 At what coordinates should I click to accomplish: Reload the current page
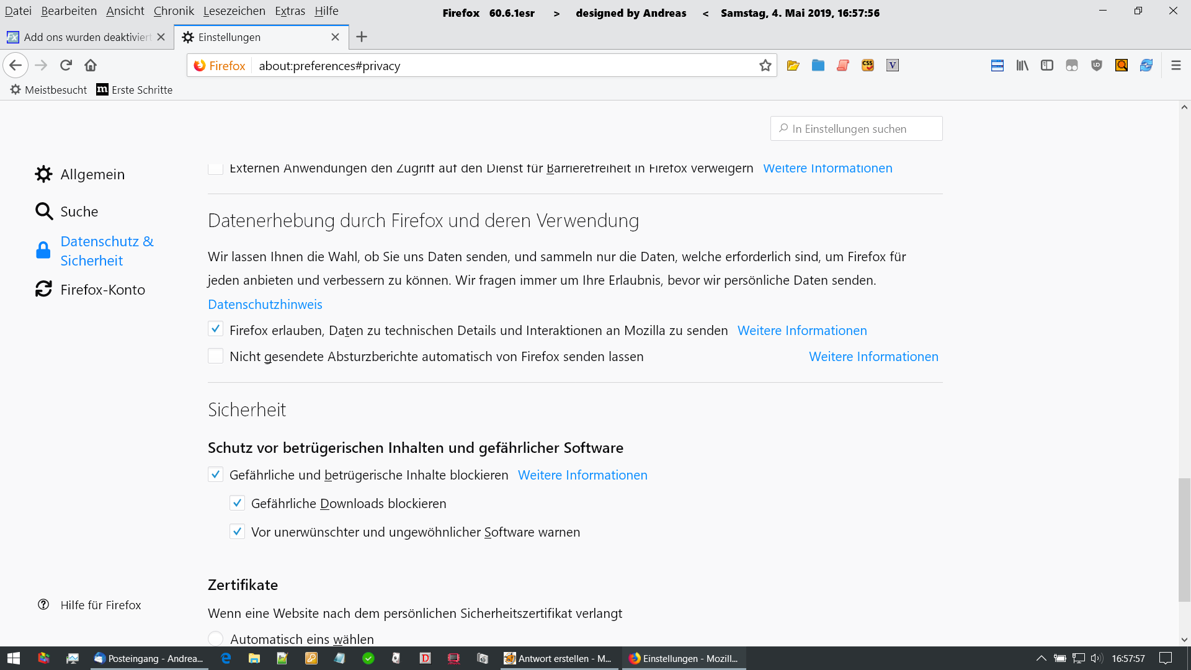[x=66, y=65]
